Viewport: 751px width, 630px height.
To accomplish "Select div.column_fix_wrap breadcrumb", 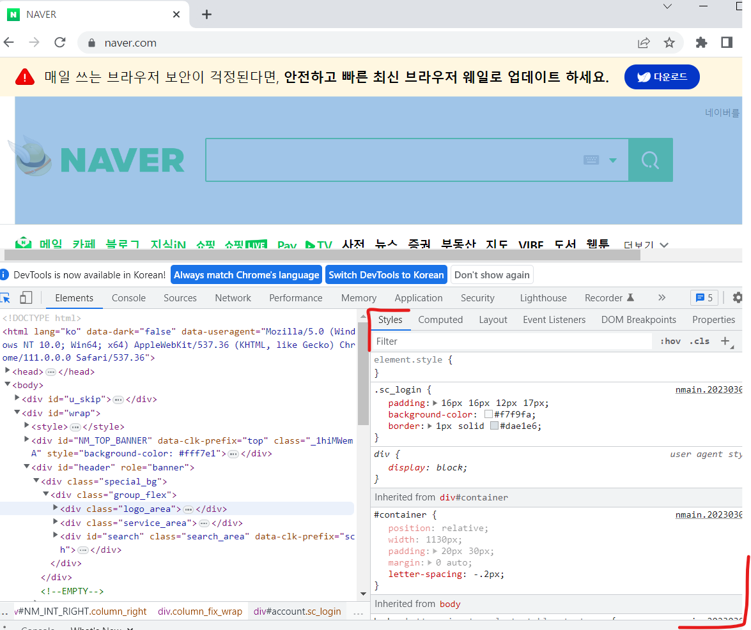I will point(199,611).
